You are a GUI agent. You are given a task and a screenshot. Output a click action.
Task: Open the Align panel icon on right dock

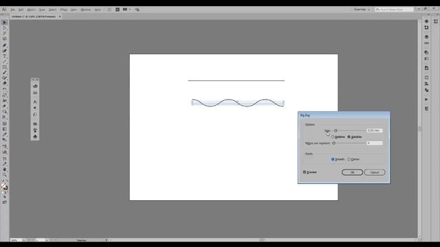tap(426, 84)
